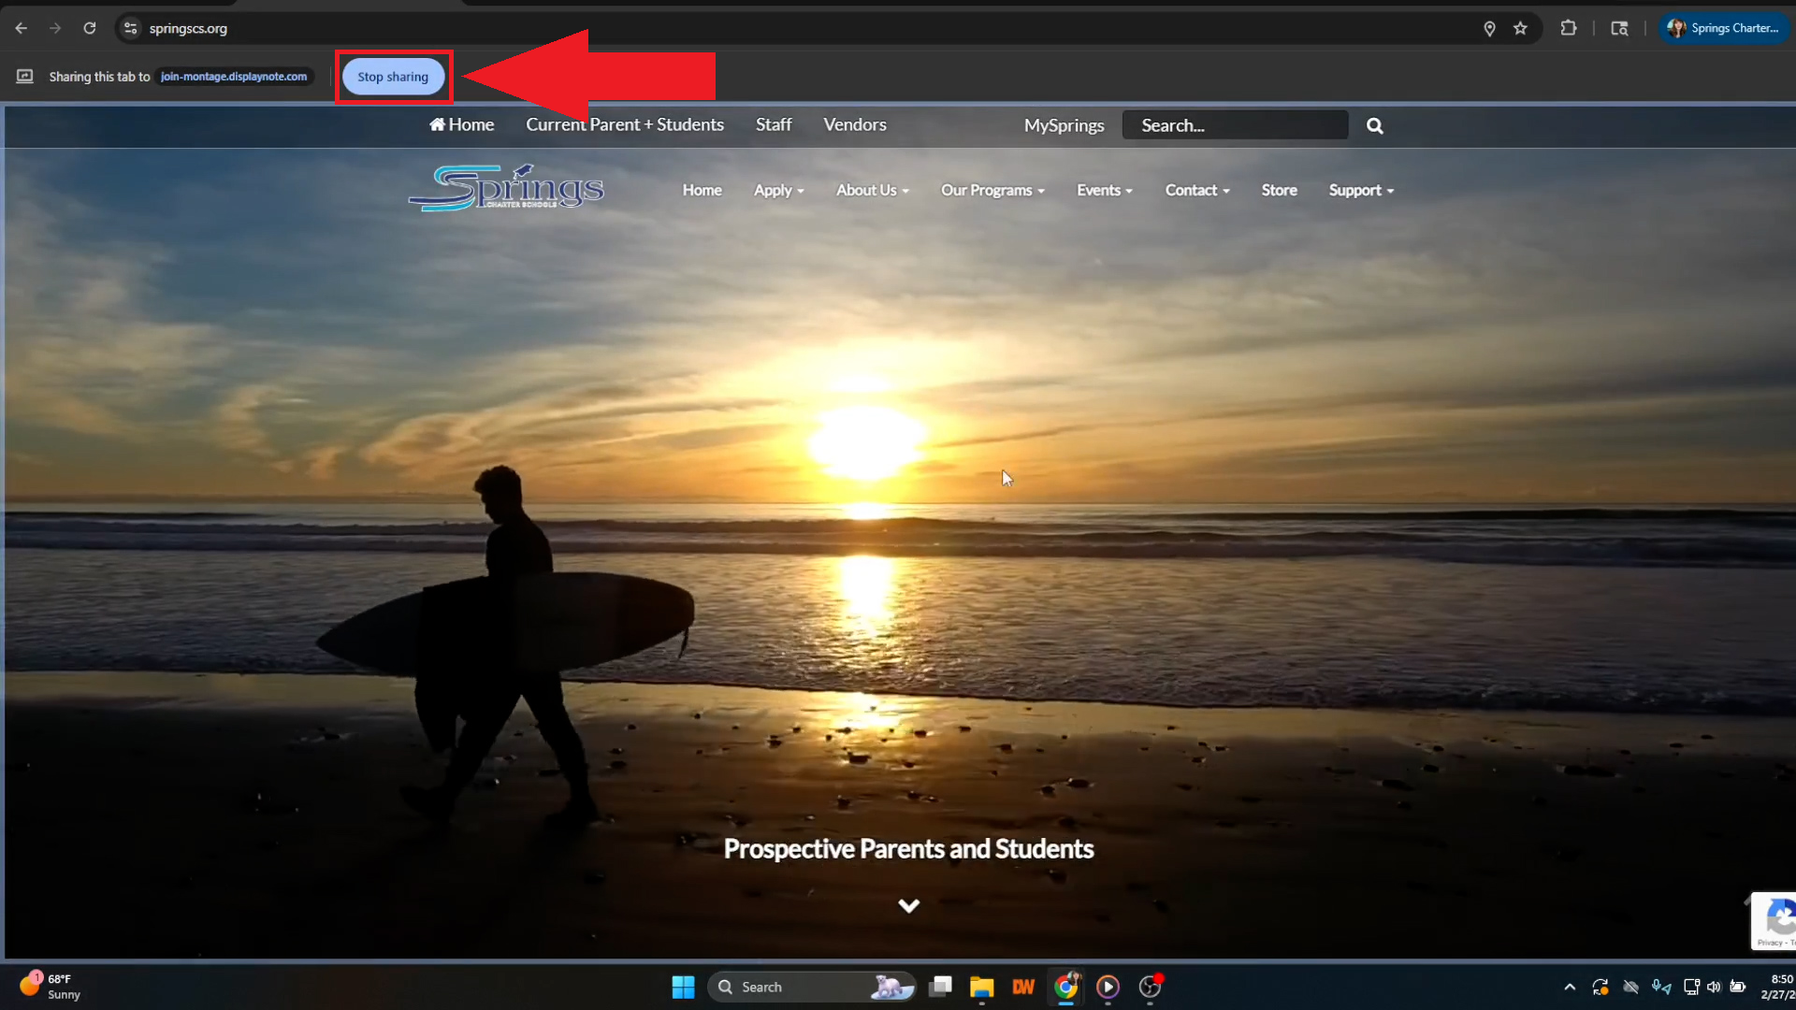
Task: Click the location pin icon in address bar
Action: tap(1489, 28)
